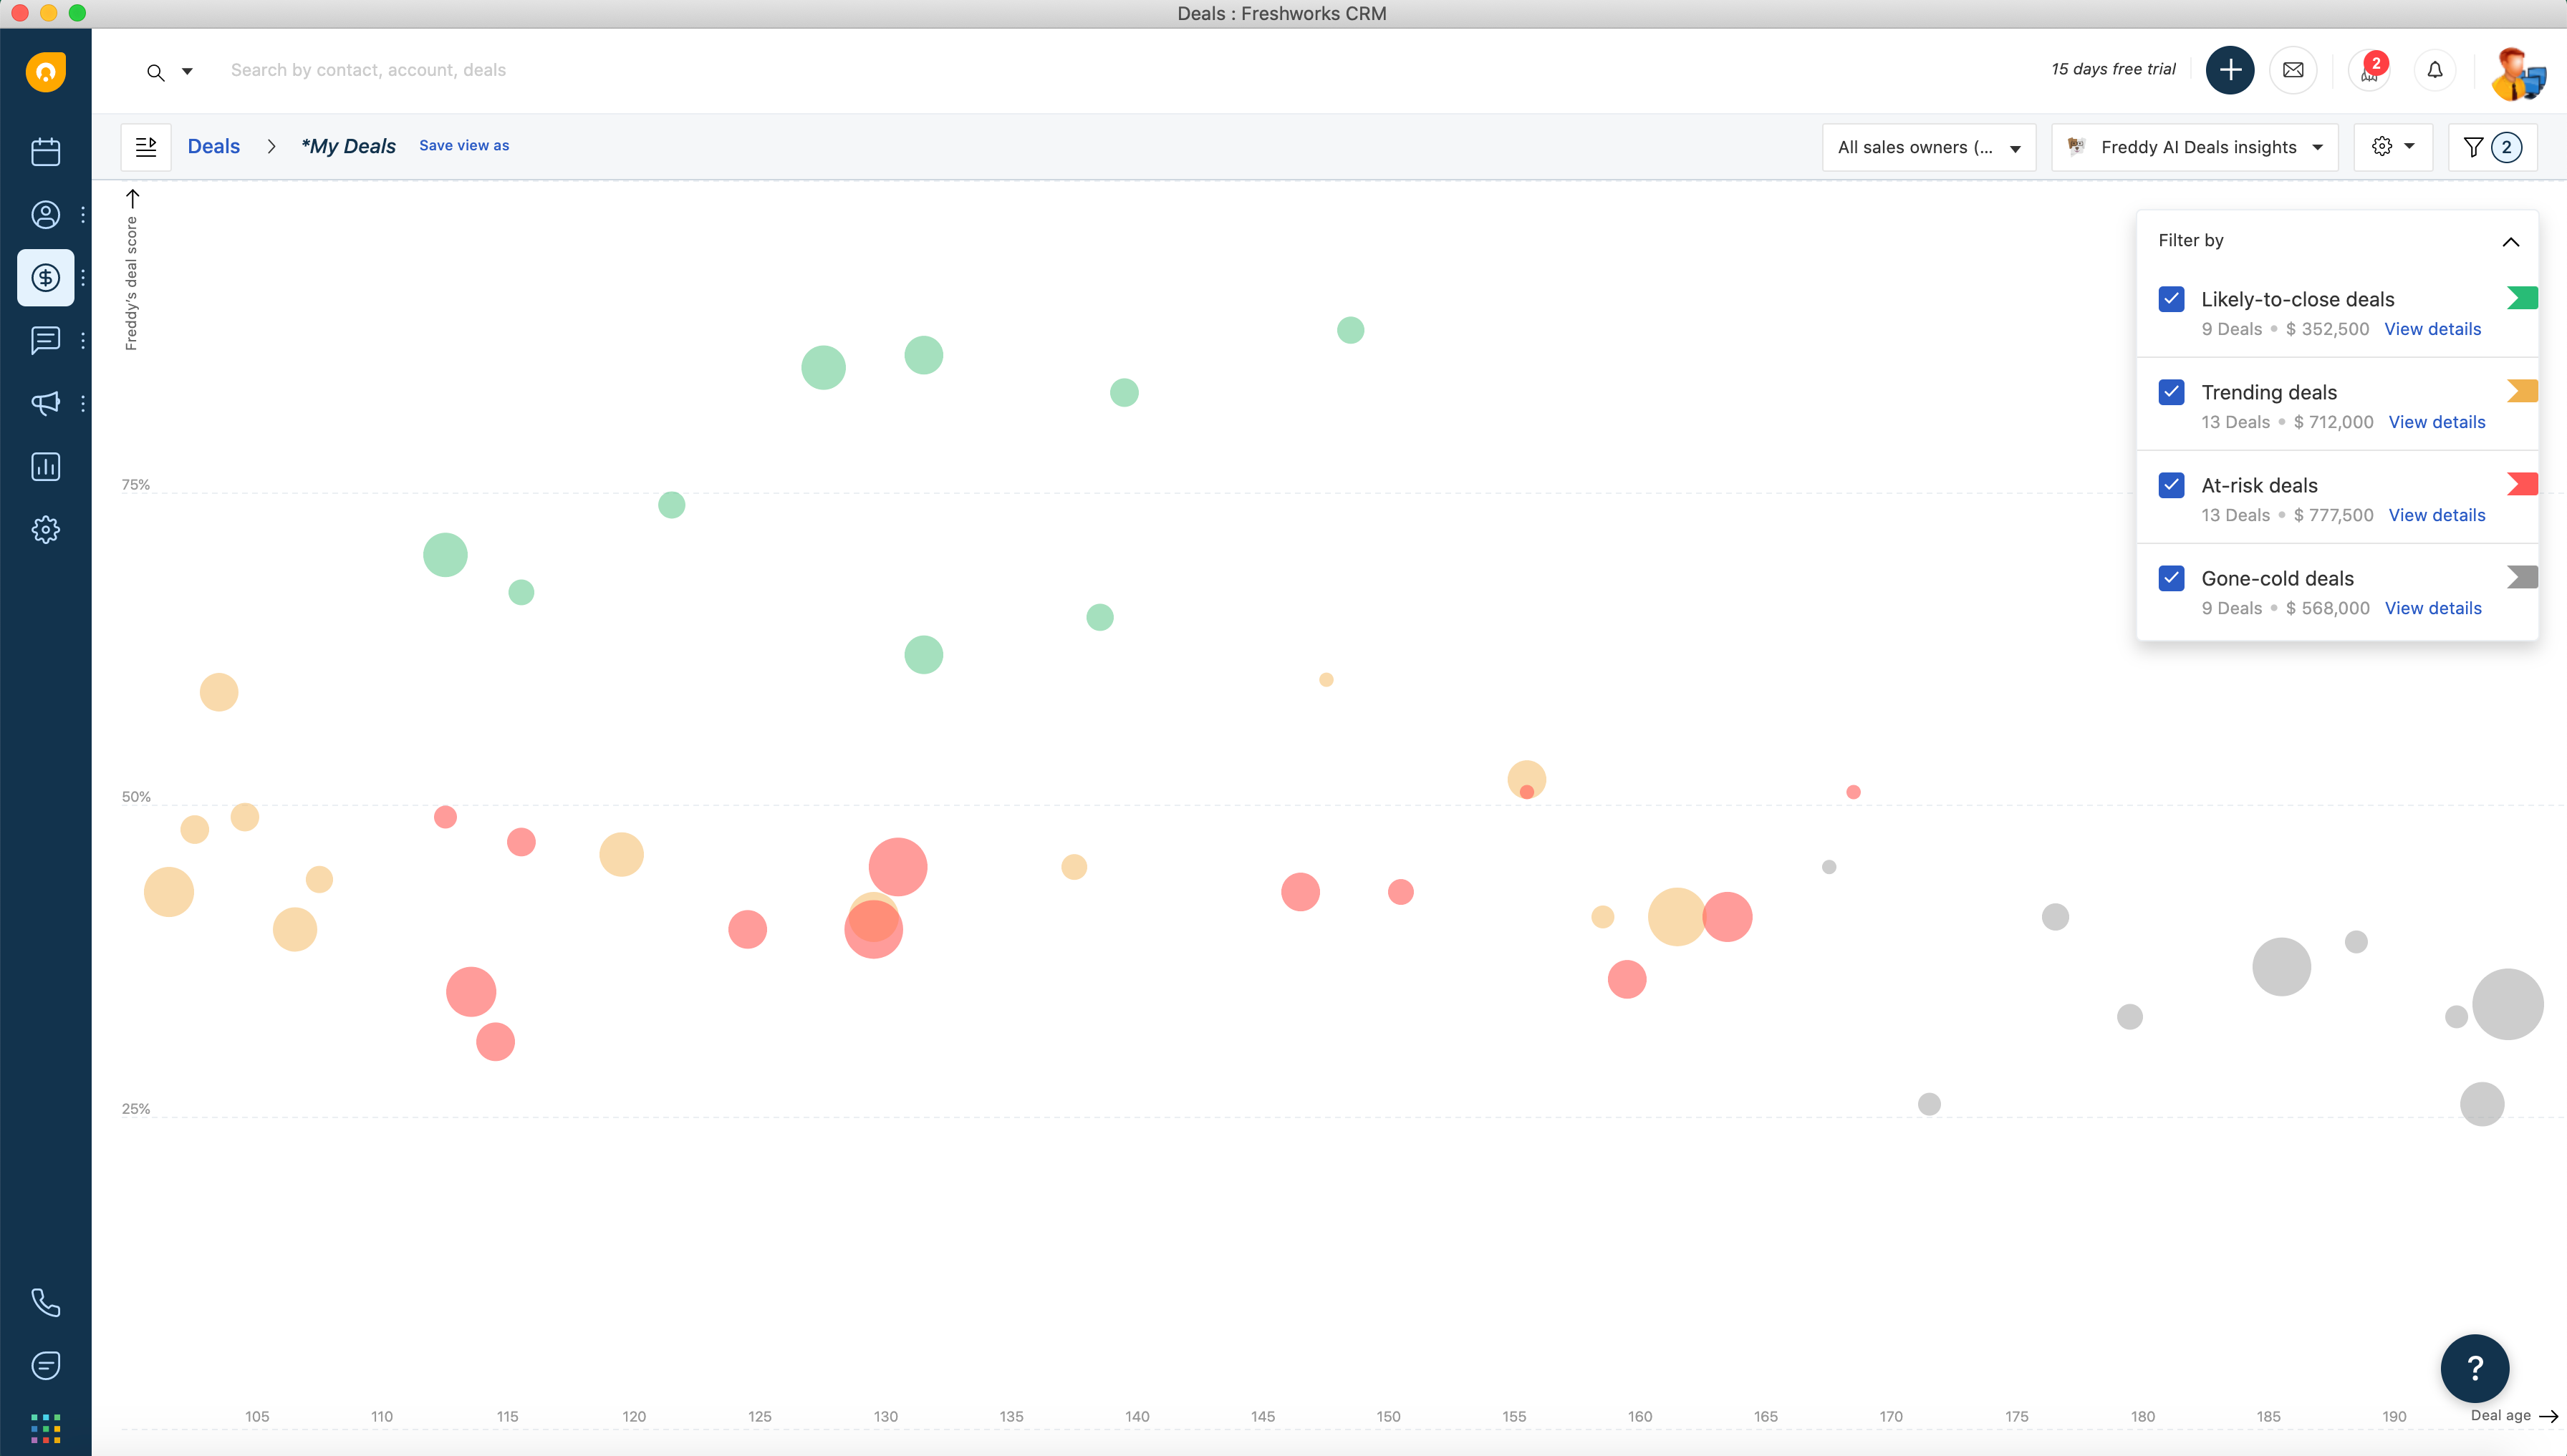Disable the Gone-cold deals checkbox
The width and height of the screenshot is (2567, 1456).
[2171, 578]
